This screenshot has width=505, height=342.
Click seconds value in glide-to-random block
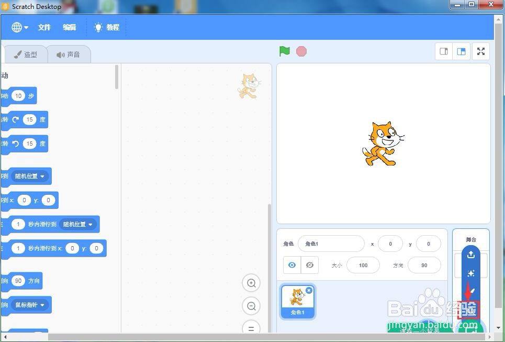pos(18,224)
